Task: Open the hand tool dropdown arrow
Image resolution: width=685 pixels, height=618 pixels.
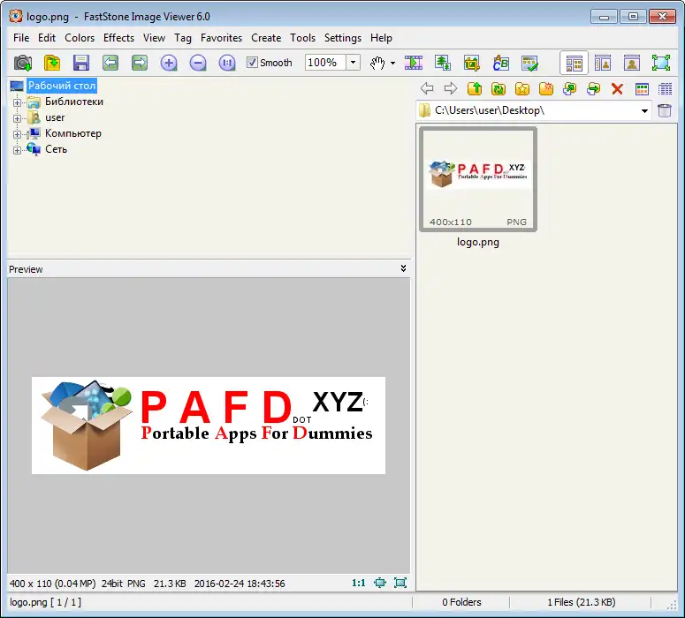Action: coord(392,64)
